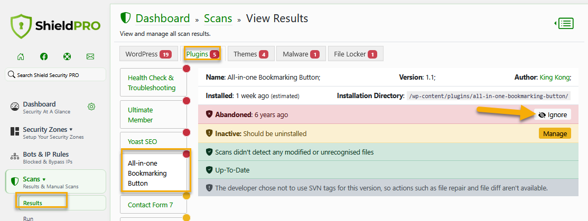Click 'Version: 1.1;' text
The image size is (588, 221).
[417, 77]
